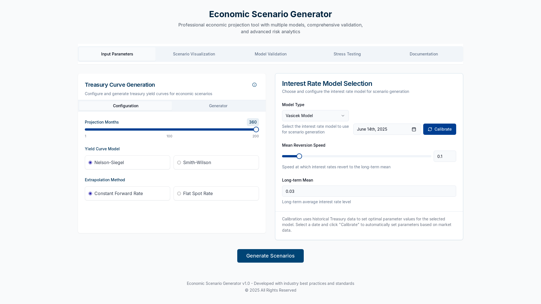Click the Generate Scenarios button
541x304 pixels.
(270, 256)
